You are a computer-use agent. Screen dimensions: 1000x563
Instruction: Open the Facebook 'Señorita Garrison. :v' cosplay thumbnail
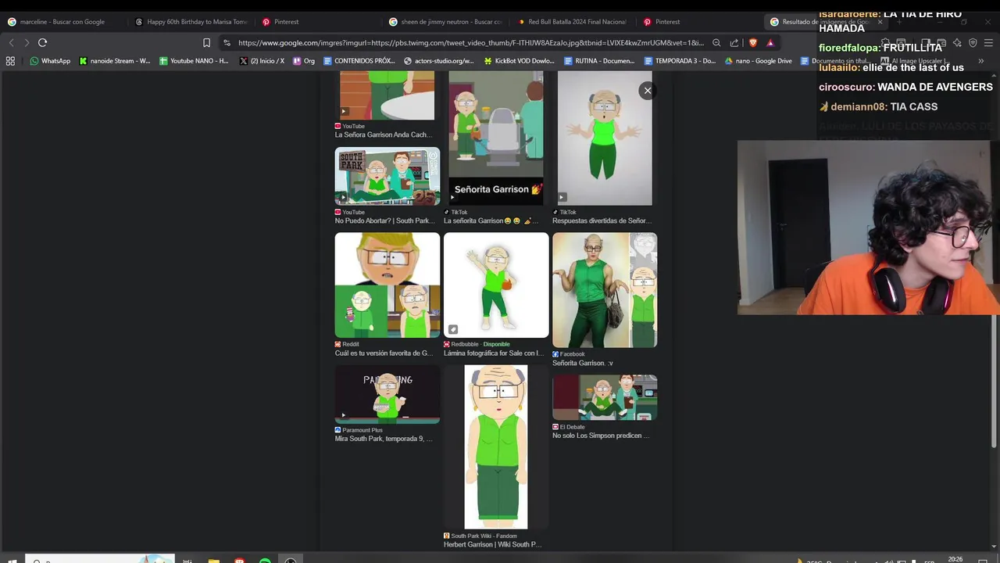click(x=605, y=290)
